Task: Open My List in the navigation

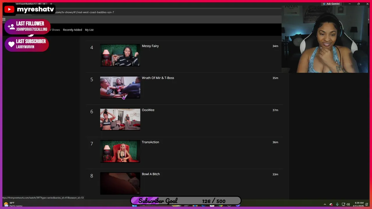Action: click(x=89, y=30)
